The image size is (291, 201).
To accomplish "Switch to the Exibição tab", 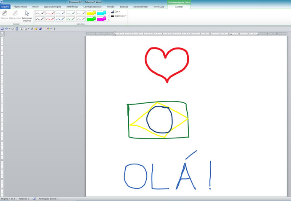I will pos(124,7).
